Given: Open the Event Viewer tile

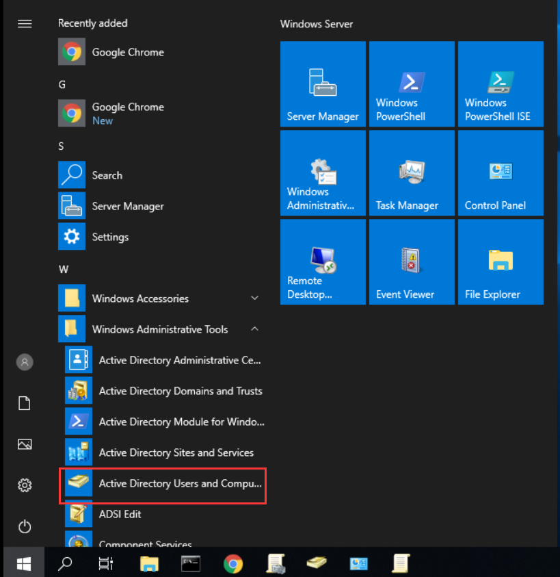Looking at the screenshot, I should (412, 262).
